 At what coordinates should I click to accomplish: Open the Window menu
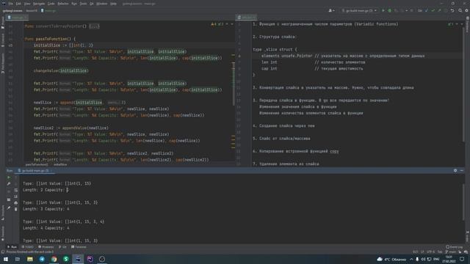pyautogui.click(x=102, y=4)
